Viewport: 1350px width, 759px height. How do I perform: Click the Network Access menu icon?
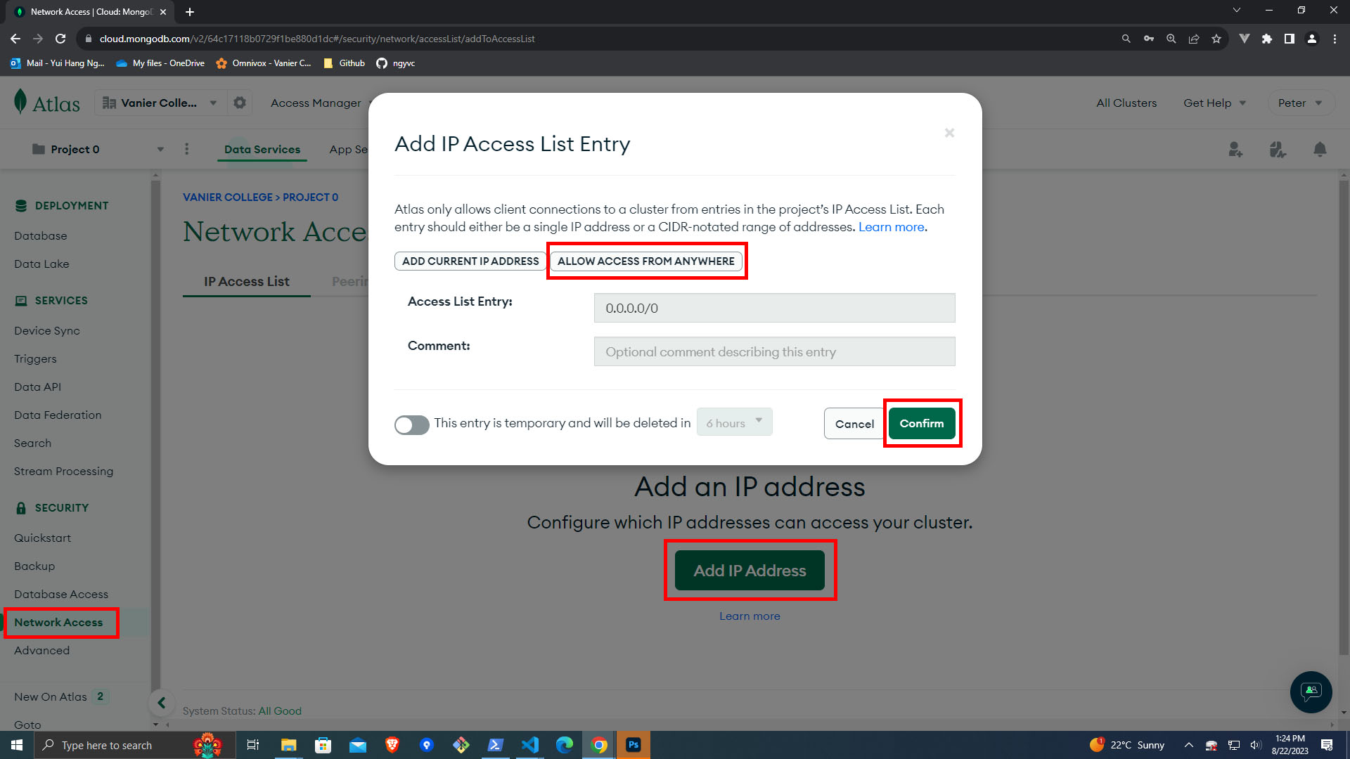(58, 622)
